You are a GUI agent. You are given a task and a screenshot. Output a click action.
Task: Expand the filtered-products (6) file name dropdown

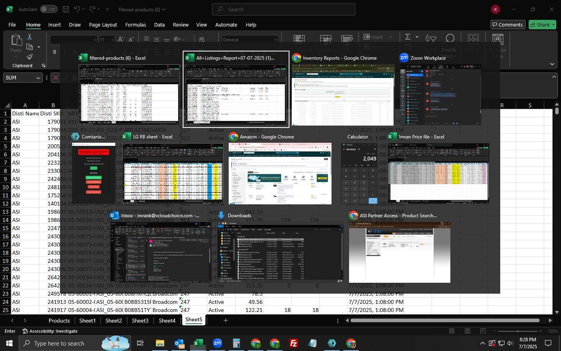tap(164, 9)
